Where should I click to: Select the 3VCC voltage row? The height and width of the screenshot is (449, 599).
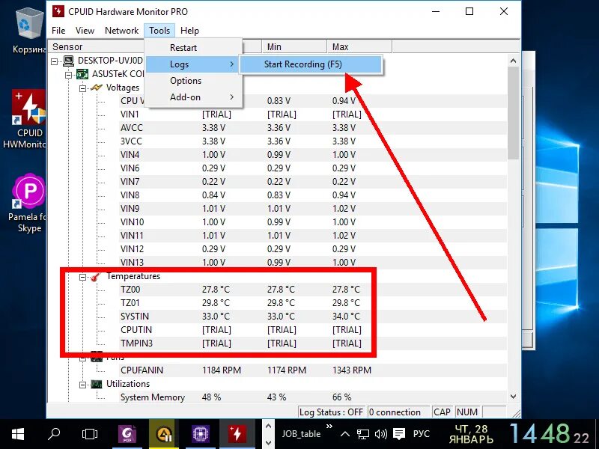click(312, 141)
